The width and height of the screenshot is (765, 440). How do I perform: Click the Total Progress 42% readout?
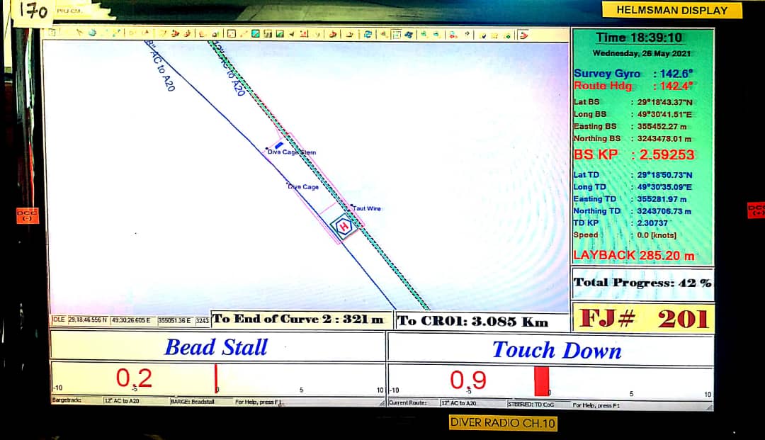642,283
